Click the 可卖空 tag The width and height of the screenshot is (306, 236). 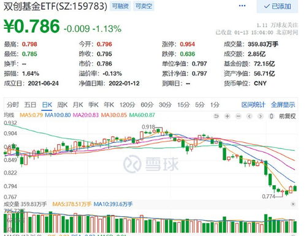tap(144, 6)
